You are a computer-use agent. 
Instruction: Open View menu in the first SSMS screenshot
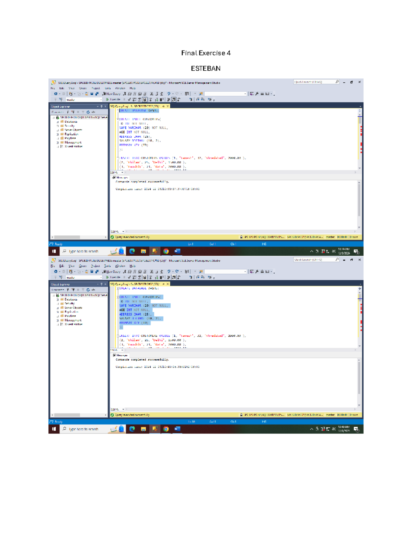pyautogui.click(x=71, y=88)
